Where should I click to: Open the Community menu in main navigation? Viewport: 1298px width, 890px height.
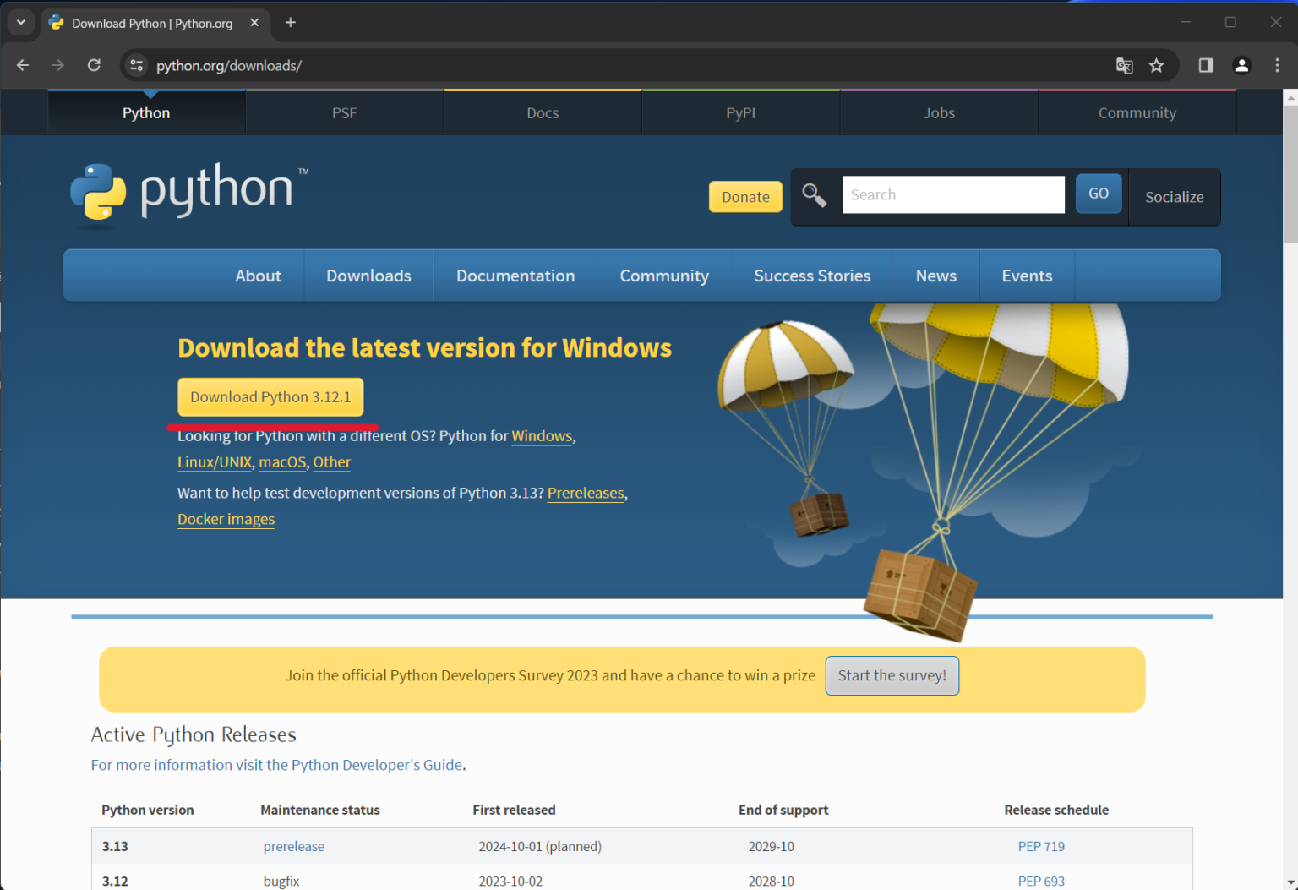pyautogui.click(x=664, y=276)
